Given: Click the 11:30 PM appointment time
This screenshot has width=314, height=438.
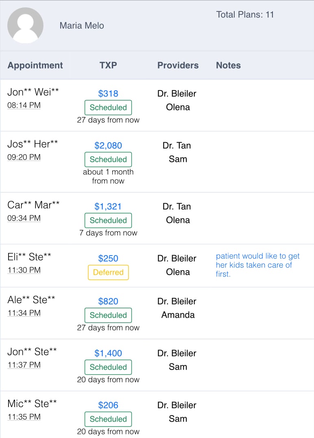Looking at the screenshot, I should point(24,270).
